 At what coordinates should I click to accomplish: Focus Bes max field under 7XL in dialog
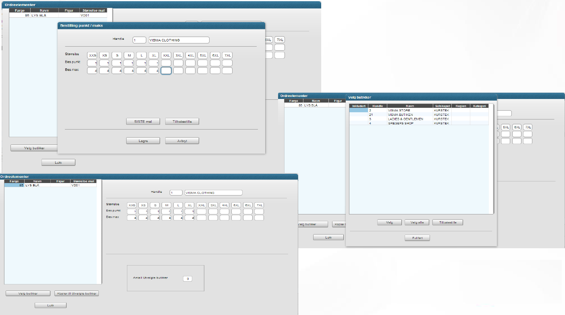click(227, 71)
